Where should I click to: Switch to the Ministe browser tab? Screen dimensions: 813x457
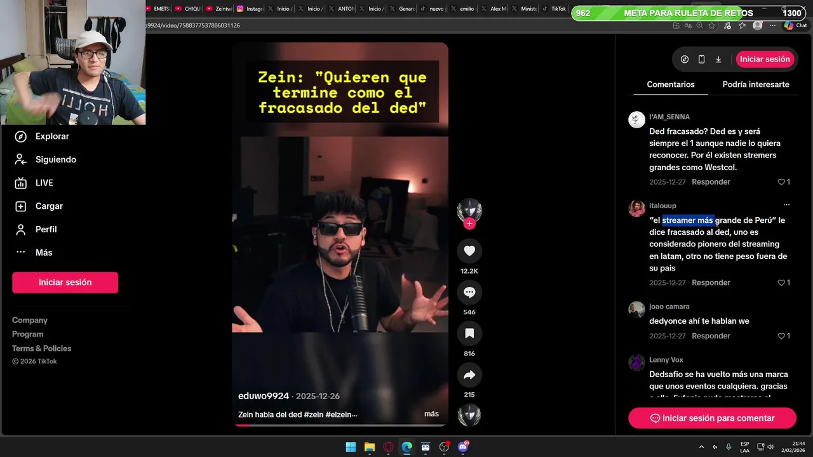tap(524, 9)
